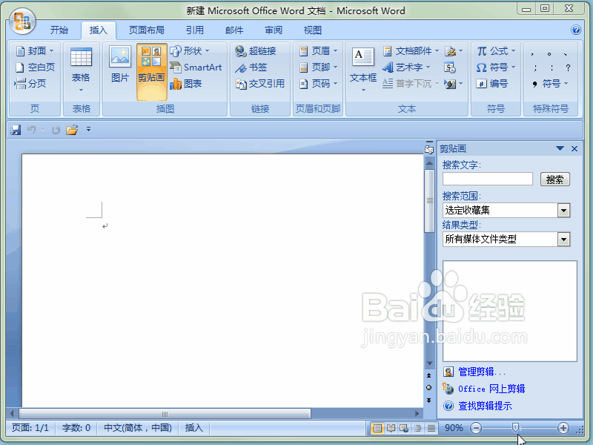Open the Symbol (符号) dropdown under Equation
Screen dimensions: 593x445
[496, 67]
